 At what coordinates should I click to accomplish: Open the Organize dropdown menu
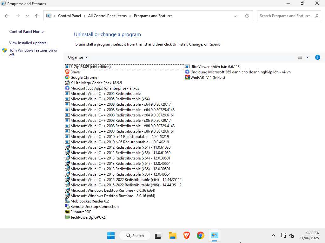pyautogui.click(x=78, y=57)
